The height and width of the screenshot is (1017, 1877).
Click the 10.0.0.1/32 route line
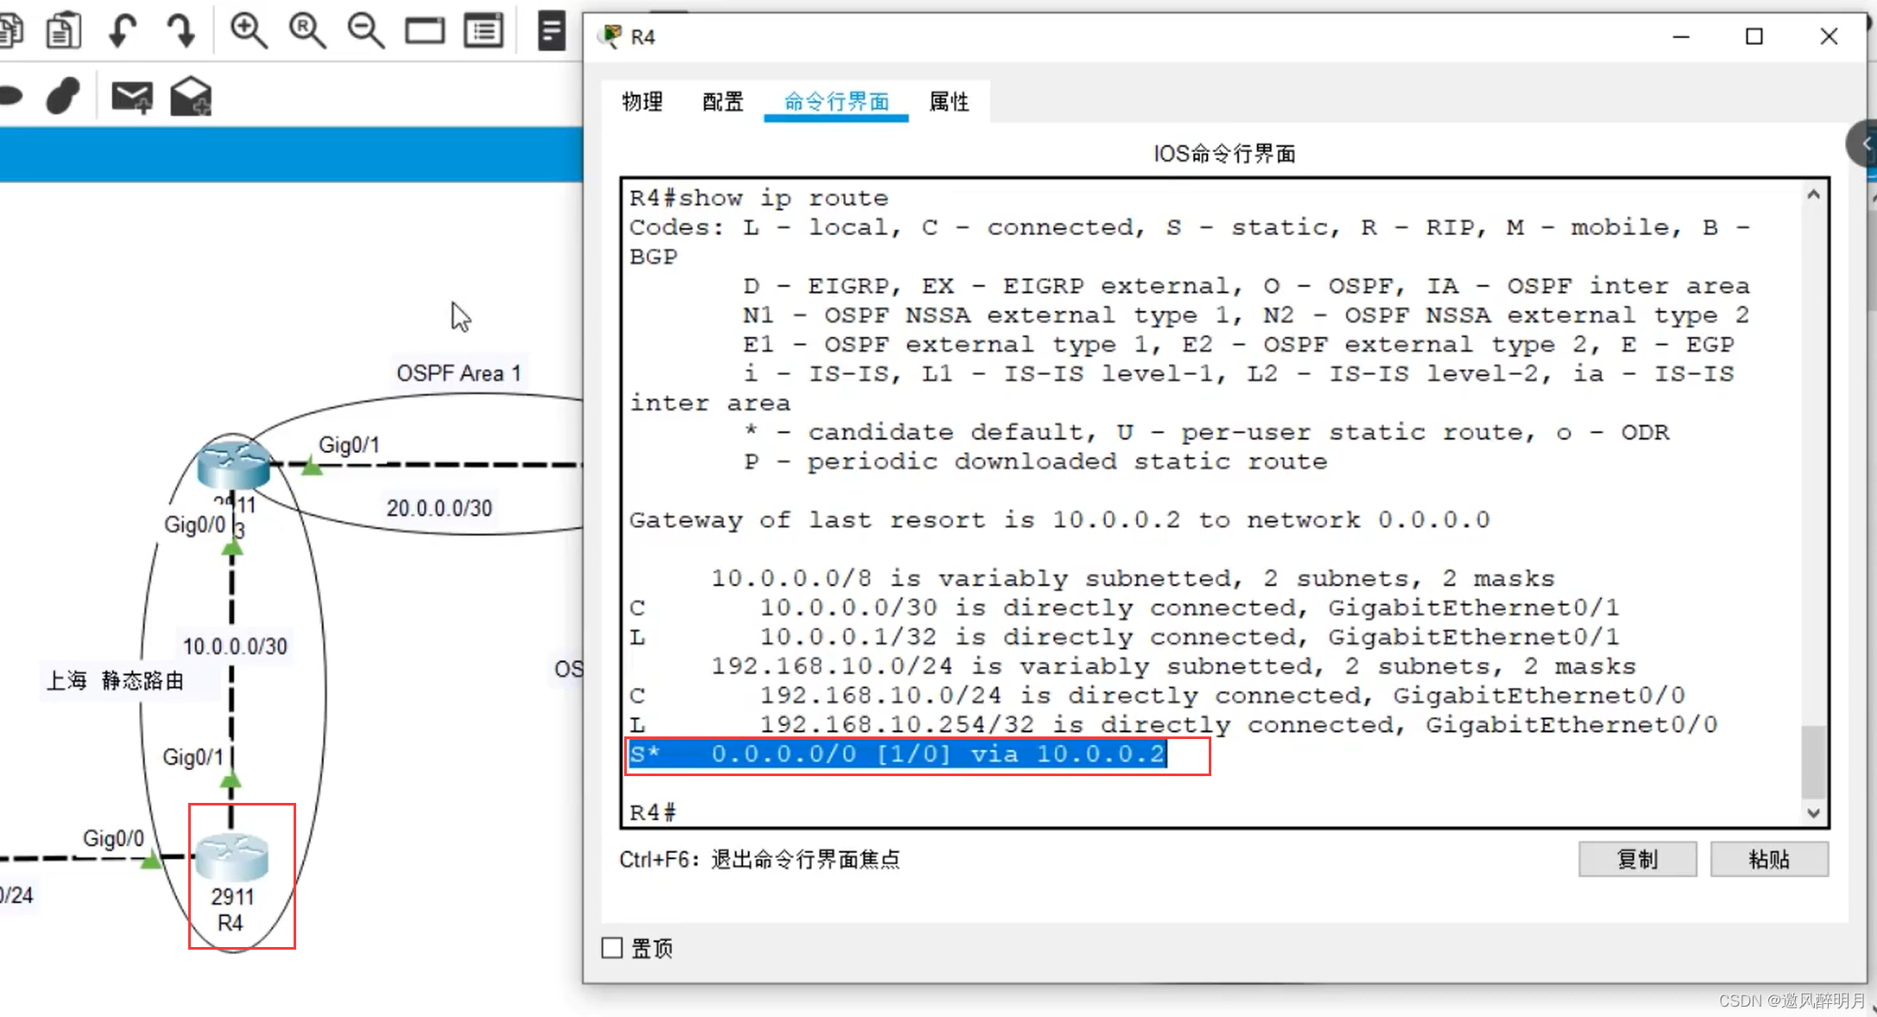click(x=1124, y=637)
